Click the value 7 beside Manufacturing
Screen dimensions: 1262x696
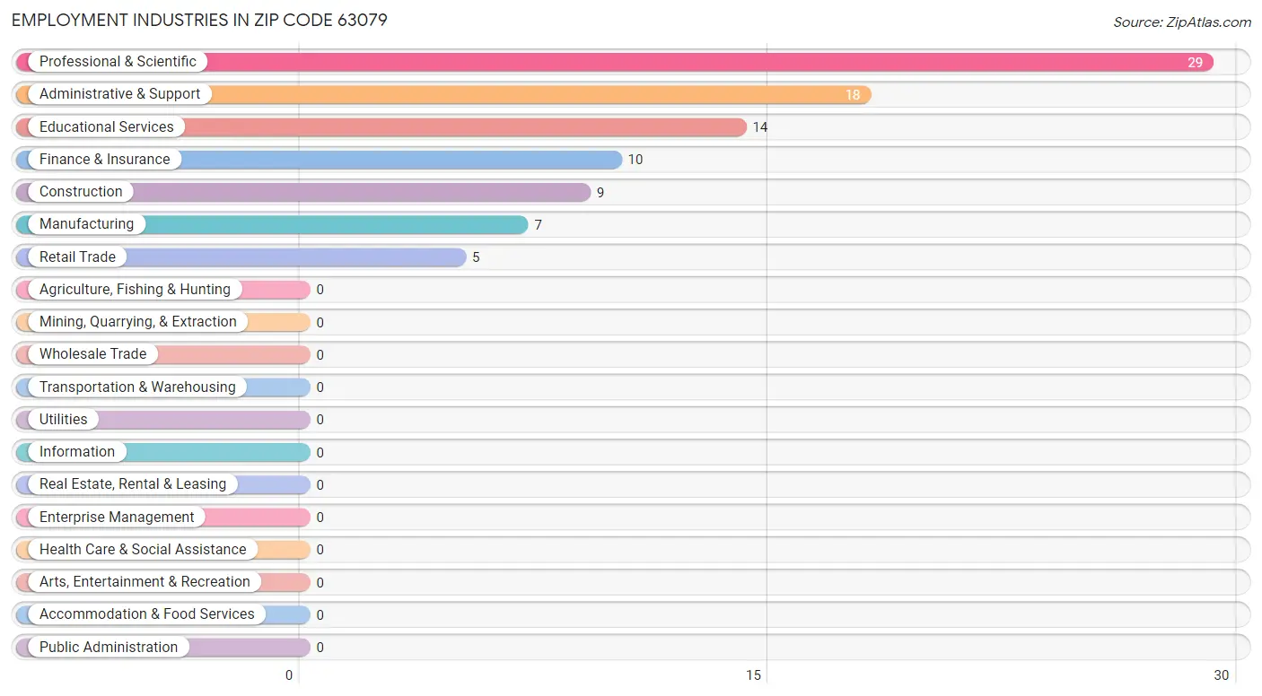(x=539, y=225)
